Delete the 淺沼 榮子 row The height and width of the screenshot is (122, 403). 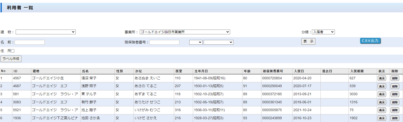point(395,78)
